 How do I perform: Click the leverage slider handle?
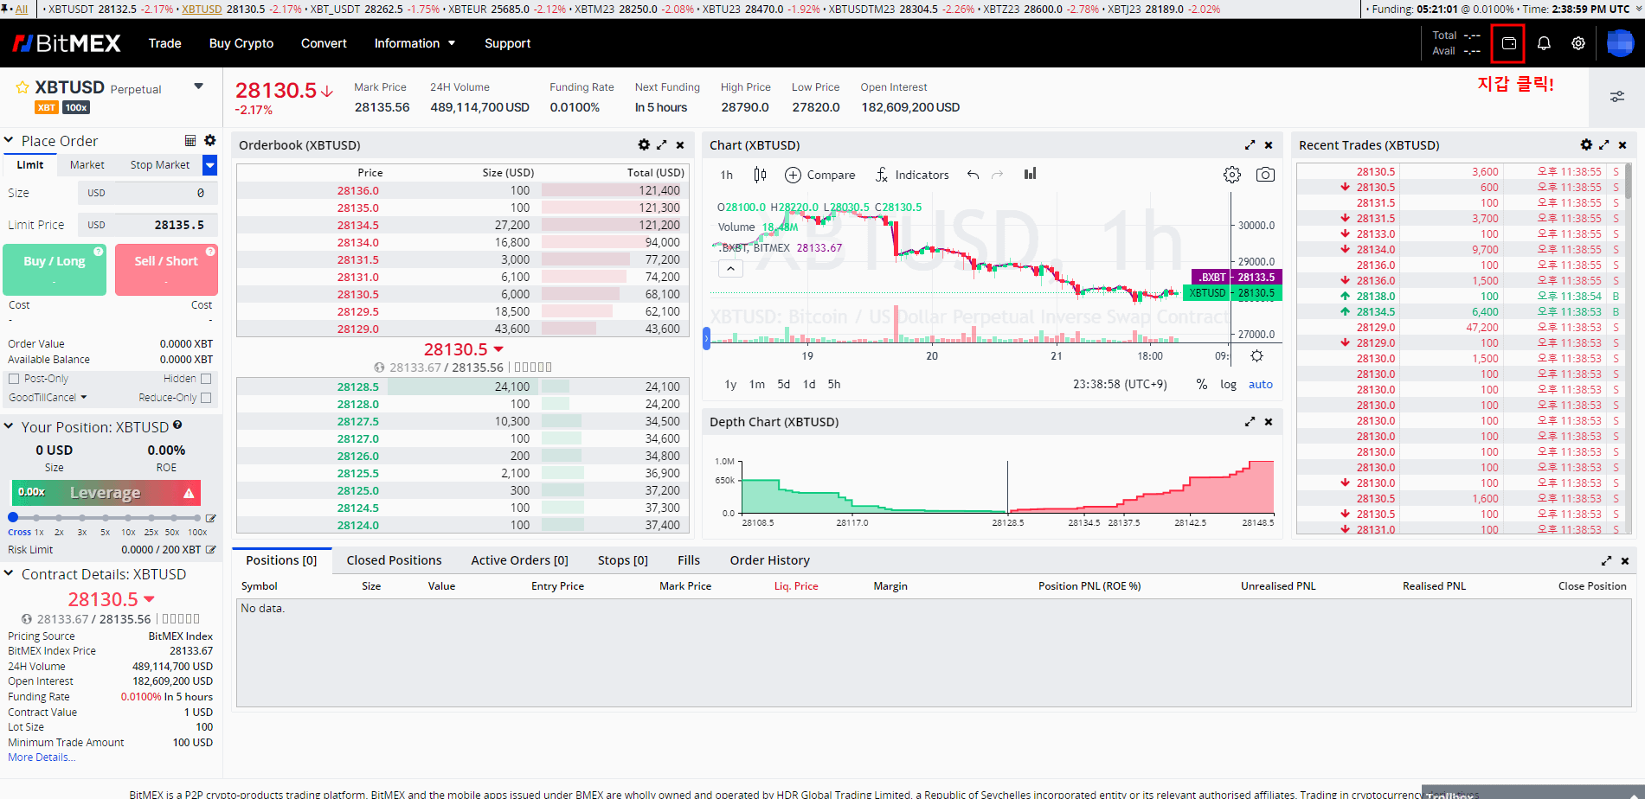[13, 517]
